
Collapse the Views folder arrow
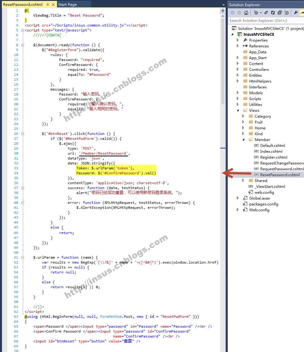238,110
